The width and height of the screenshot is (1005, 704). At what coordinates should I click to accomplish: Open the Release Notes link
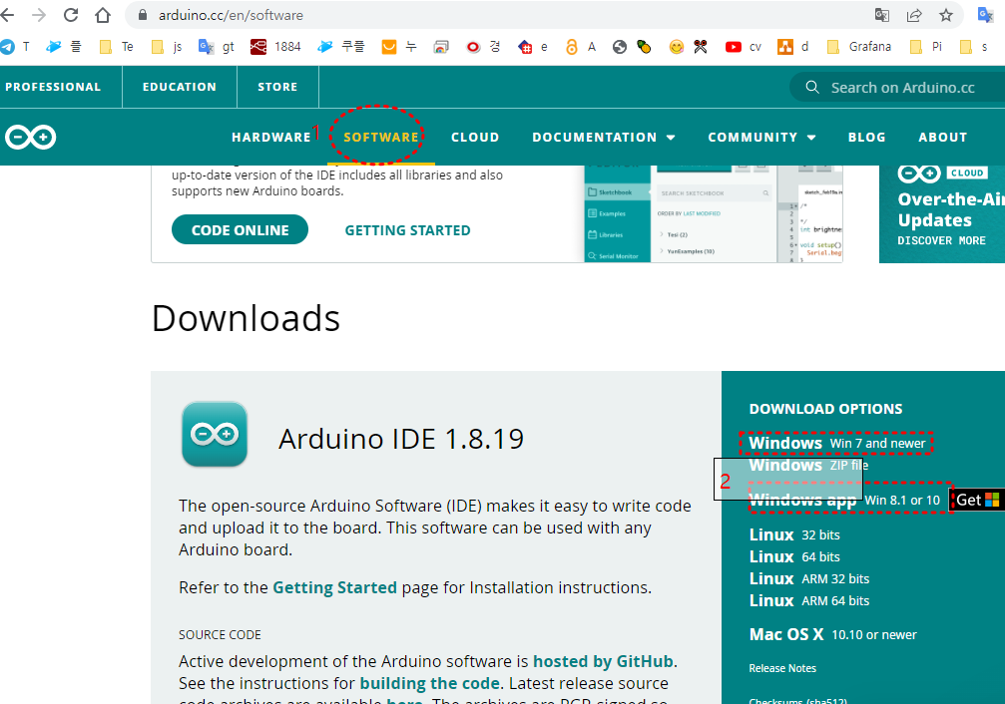point(782,668)
